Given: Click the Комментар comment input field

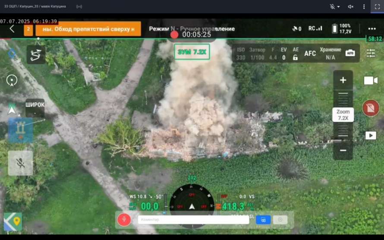Looking at the screenshot, I should tap(193, 220).
